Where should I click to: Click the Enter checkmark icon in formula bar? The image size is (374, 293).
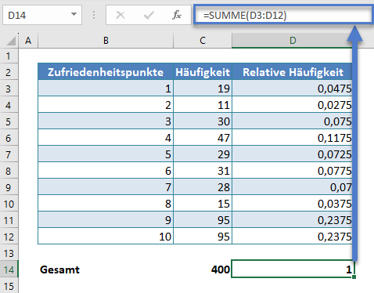149,15
